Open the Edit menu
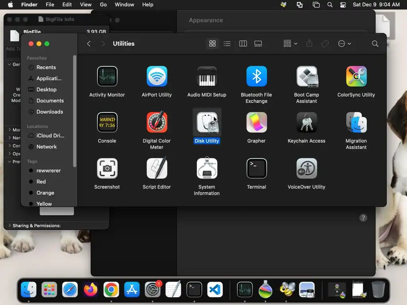 pyautogui.click(x=67, y=5)
